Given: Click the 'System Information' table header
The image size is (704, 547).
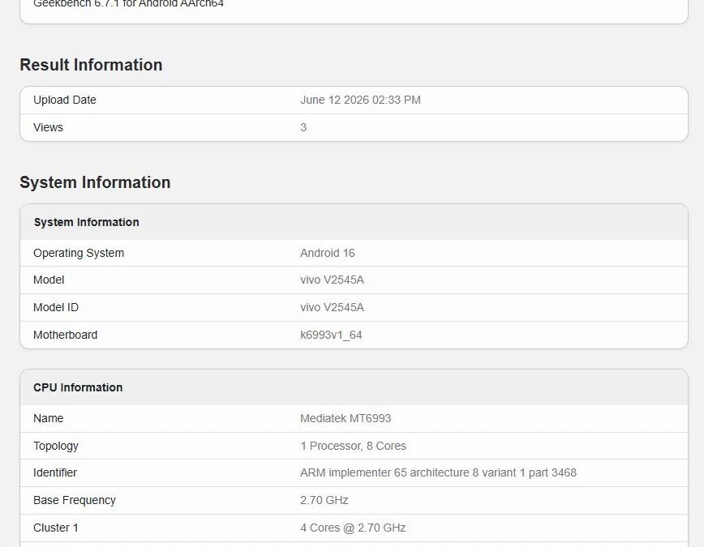Looking at the screenshot, I should 87,222.
